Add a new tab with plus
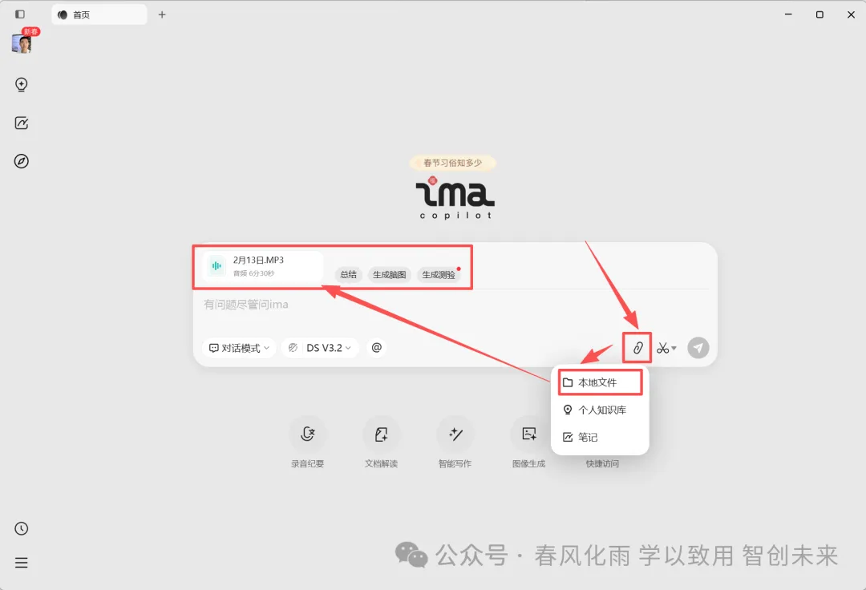 (162, 15)
